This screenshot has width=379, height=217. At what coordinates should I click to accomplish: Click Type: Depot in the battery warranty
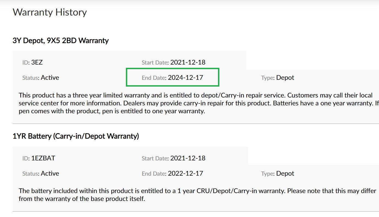(278, 173)
